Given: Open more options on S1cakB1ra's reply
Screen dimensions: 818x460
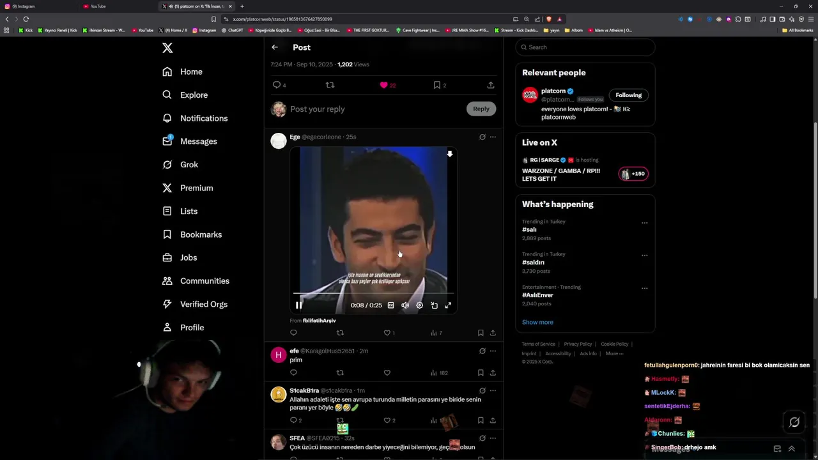Looking at the screenshot, I should point(493,390).
